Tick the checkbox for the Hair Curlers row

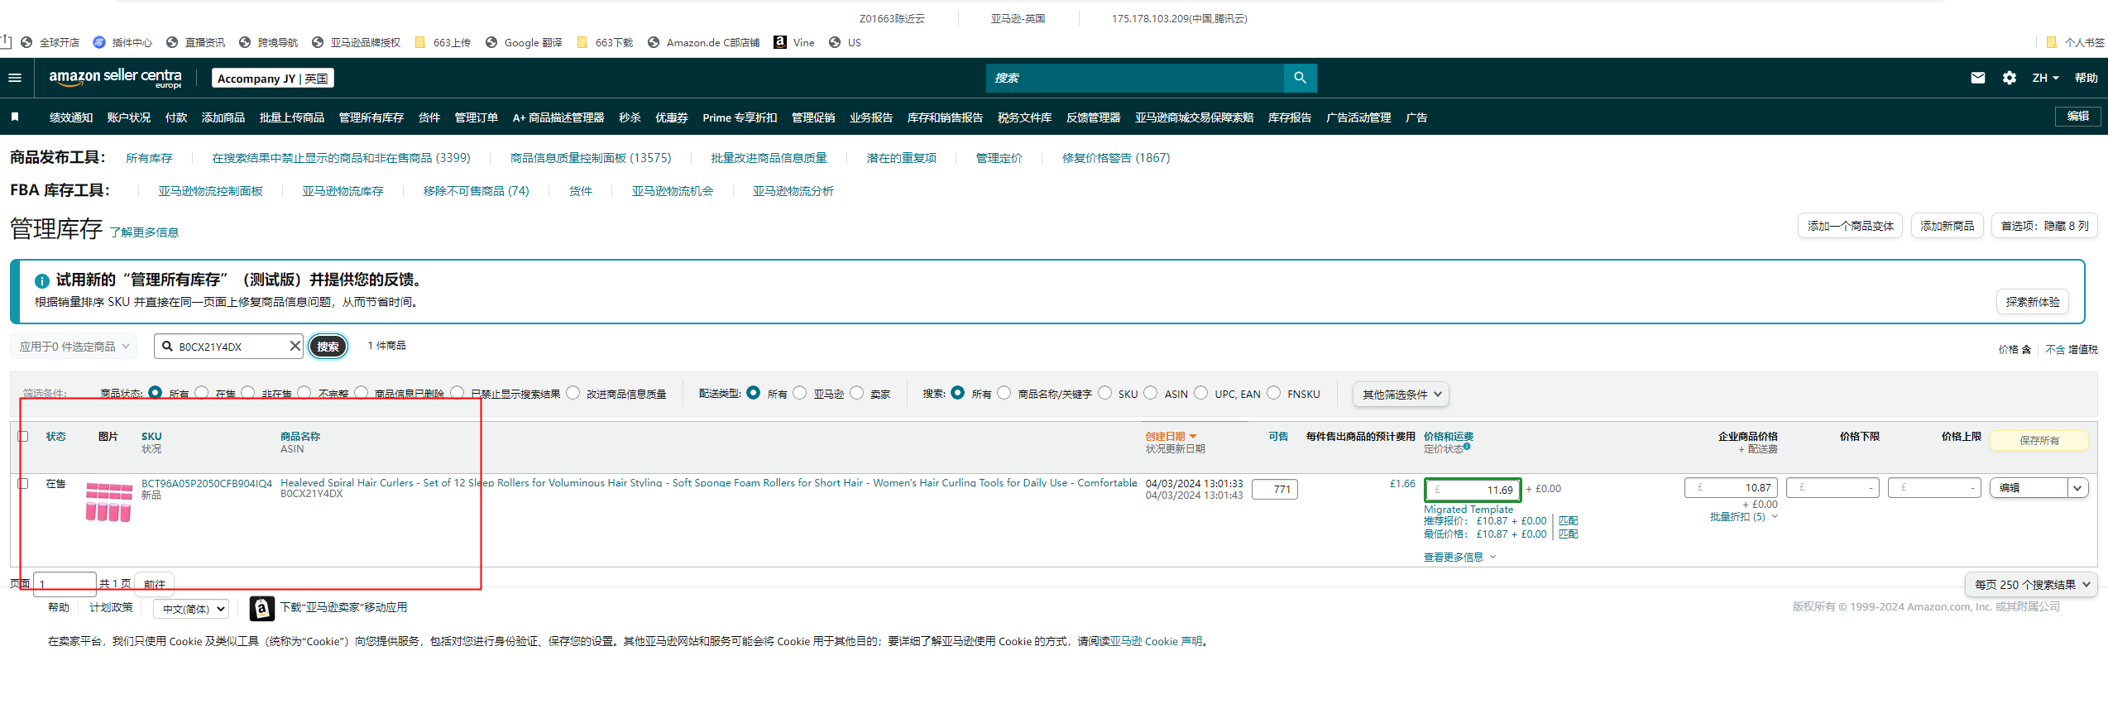click(x=23, y=483)
